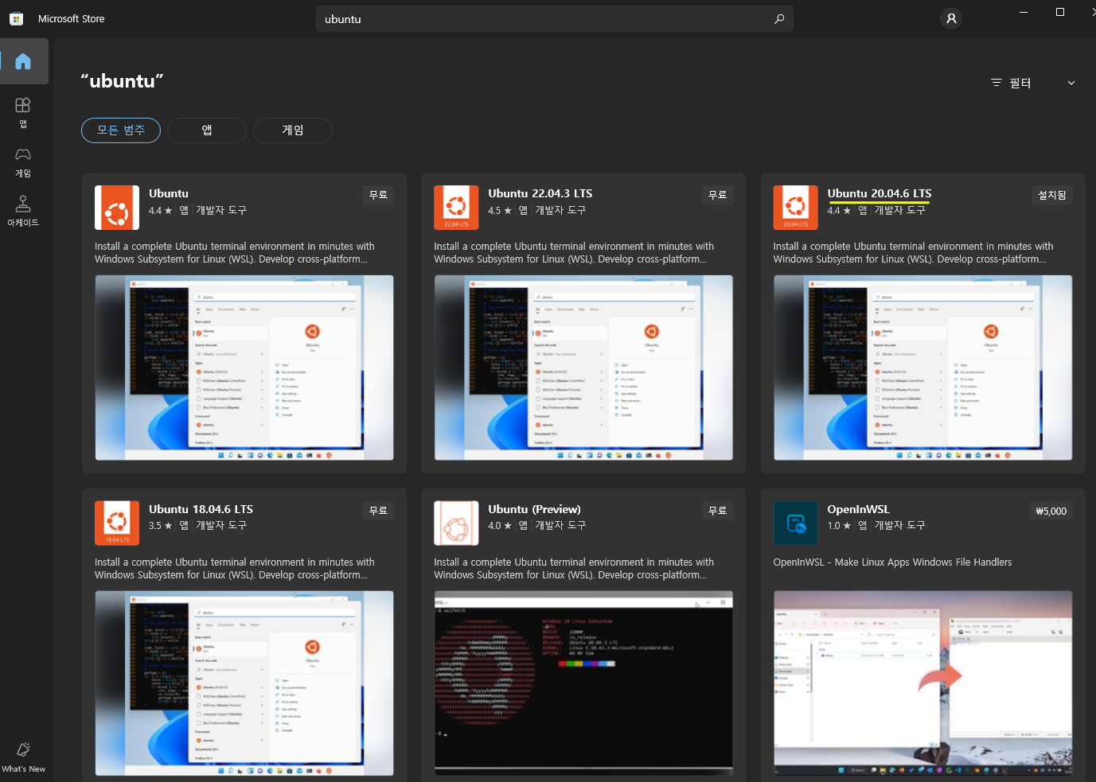Click the 무료 badge on Ubuntu 22.04.3 LTS
1096x782 pixels.
tap(717, 195)
